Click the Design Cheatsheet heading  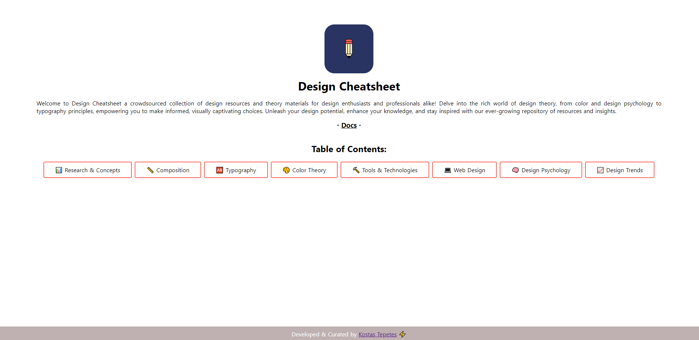349,87
